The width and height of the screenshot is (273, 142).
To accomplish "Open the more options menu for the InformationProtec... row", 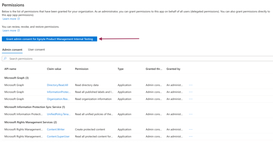I will [x=191, y=92].
